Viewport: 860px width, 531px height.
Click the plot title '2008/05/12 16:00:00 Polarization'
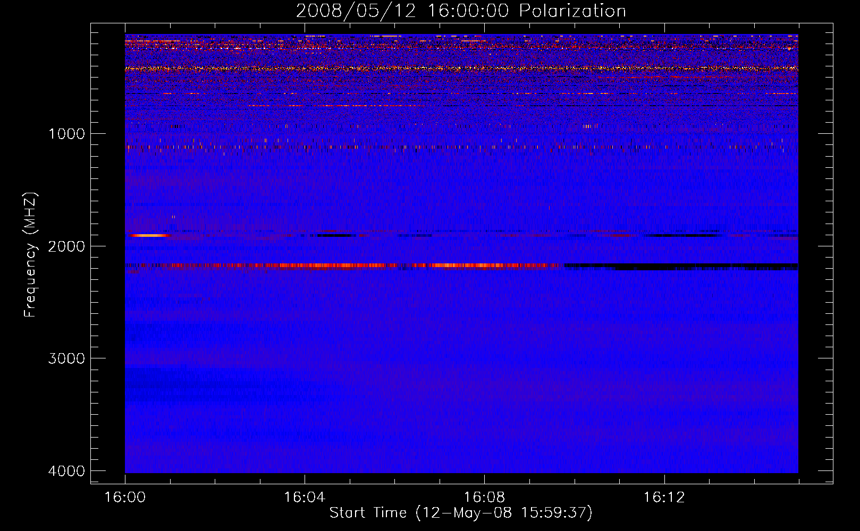(x=461, y=11)
